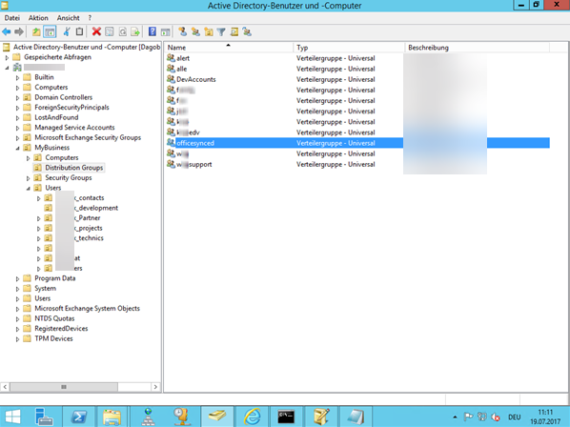Open the Windows Start button
The width and height of the screenshot is (570, 427).
point(12,417)
